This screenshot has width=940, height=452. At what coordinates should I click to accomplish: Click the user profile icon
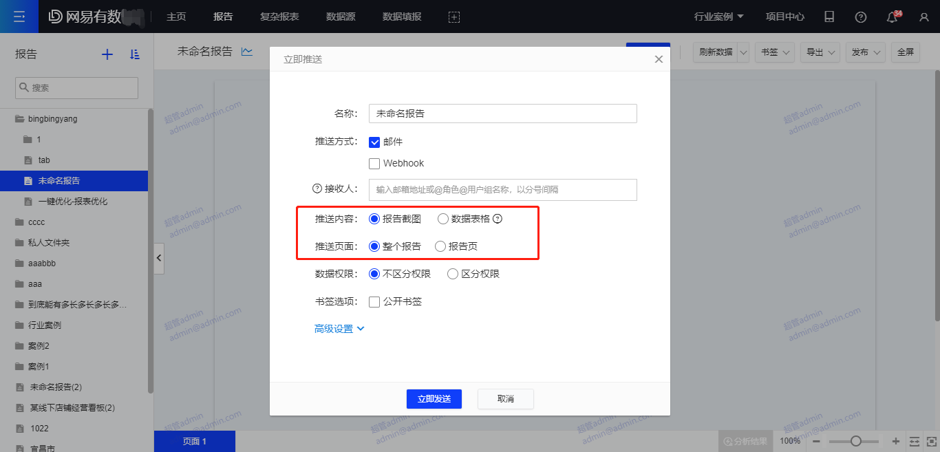pos(924,17)
